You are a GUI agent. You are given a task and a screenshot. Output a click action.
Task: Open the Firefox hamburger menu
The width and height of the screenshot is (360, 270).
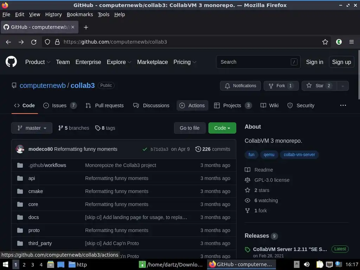tap(351, 42)
